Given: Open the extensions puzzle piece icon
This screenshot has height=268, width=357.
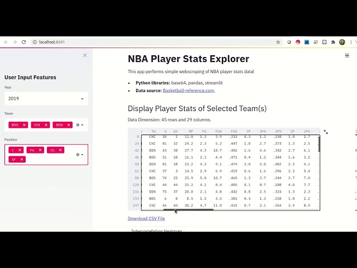Looking at the screenshot, I should [x=333, y=42].
